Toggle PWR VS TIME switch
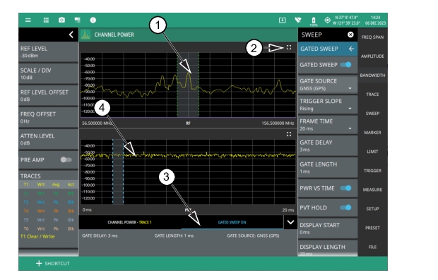 (346, 188)
